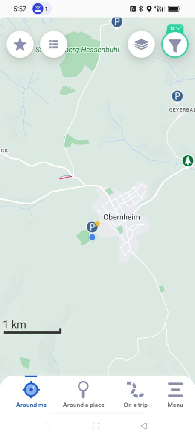Select parking marker near Geyerbad

(x=177, y=96)
